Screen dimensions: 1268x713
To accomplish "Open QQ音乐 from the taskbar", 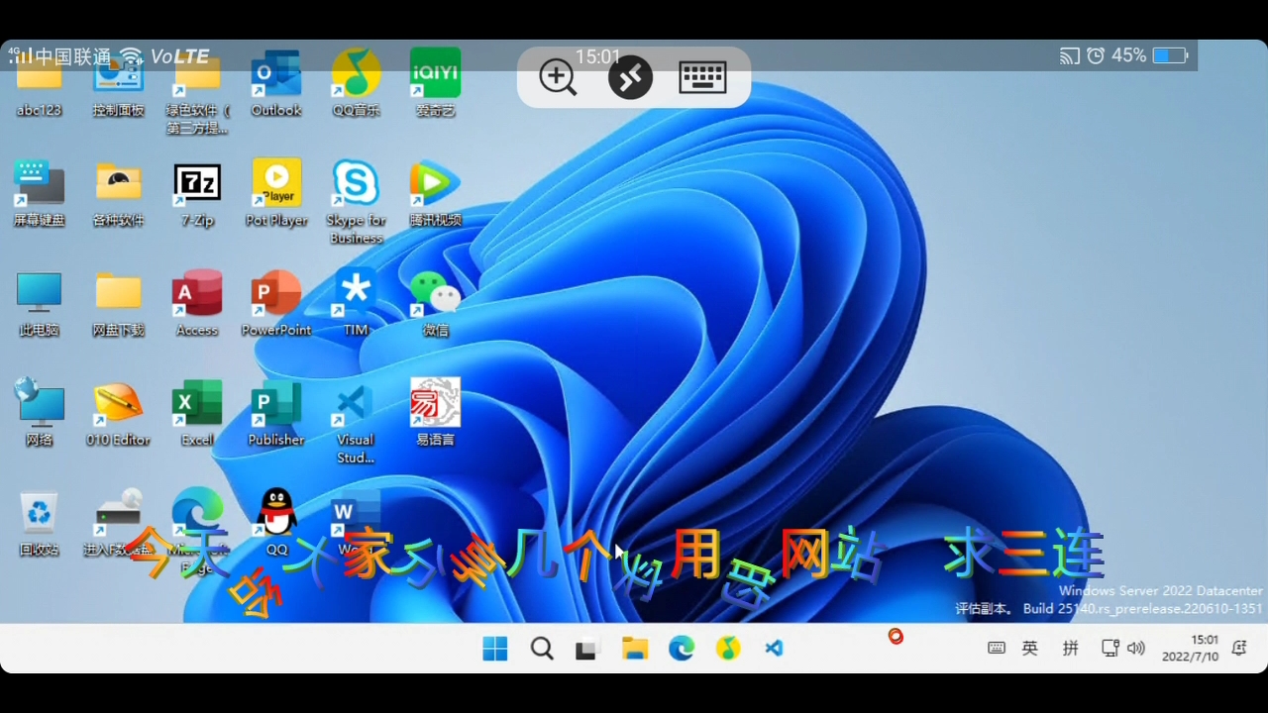I will click(x=728, y=649).
